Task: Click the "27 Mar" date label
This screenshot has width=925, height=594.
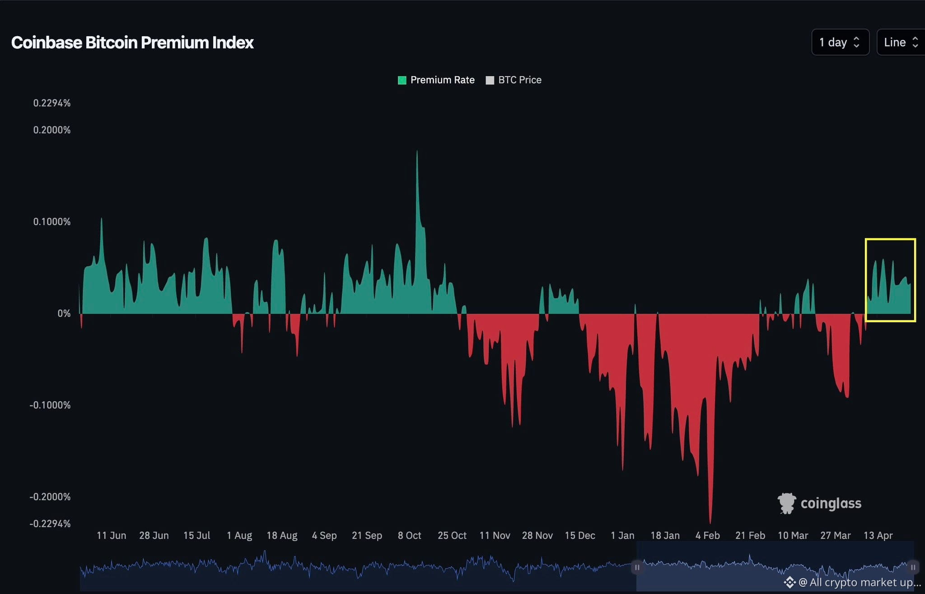Action: click(x=836, y=535)
